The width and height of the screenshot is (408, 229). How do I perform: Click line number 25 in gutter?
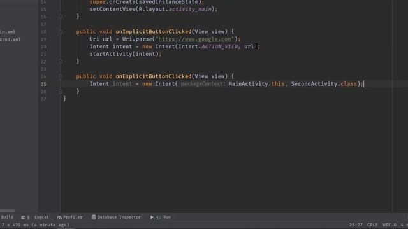[43, 84]
